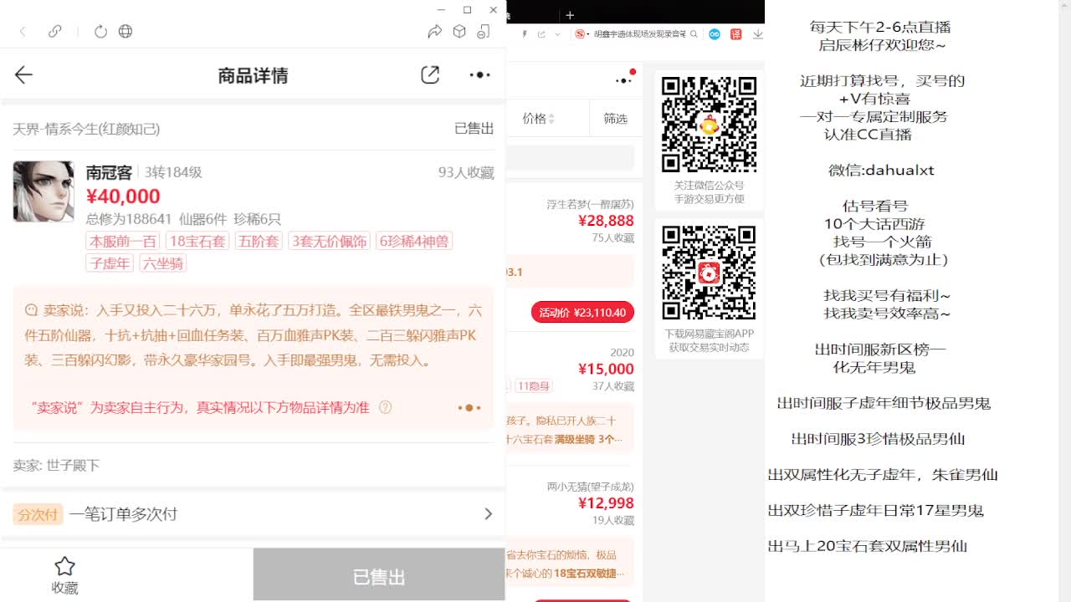
Task: Click the 11隐身 tag in background listing
Action: point(533,386)
